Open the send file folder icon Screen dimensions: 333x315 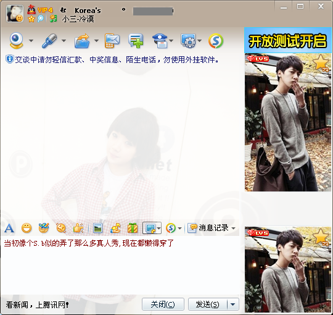(82, 41)
